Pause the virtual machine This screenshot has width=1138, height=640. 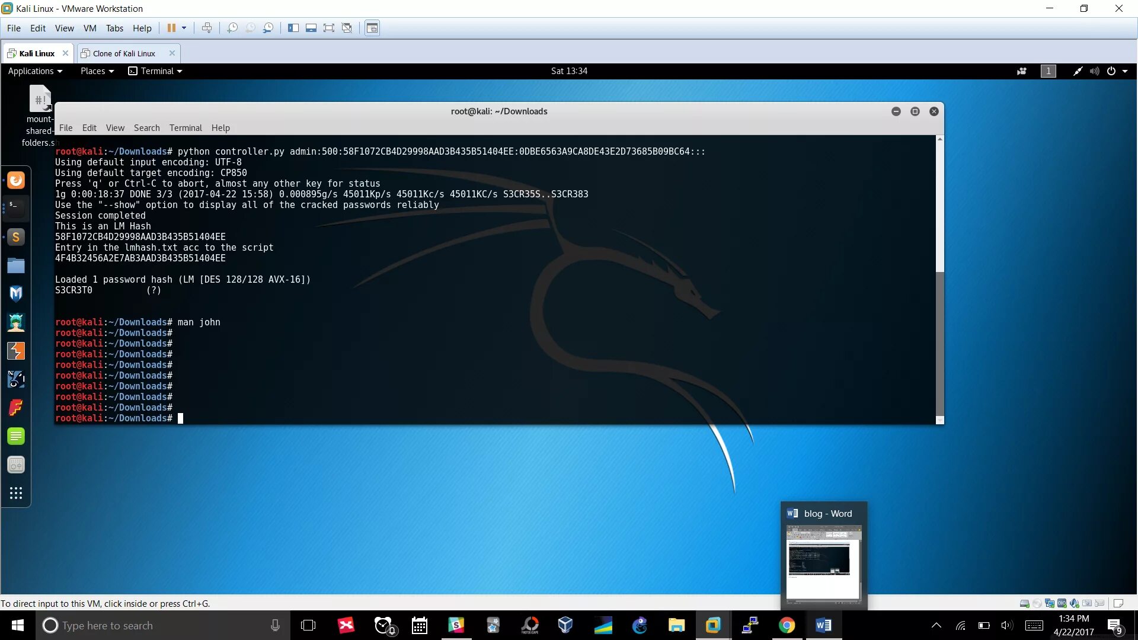point(171,28)
